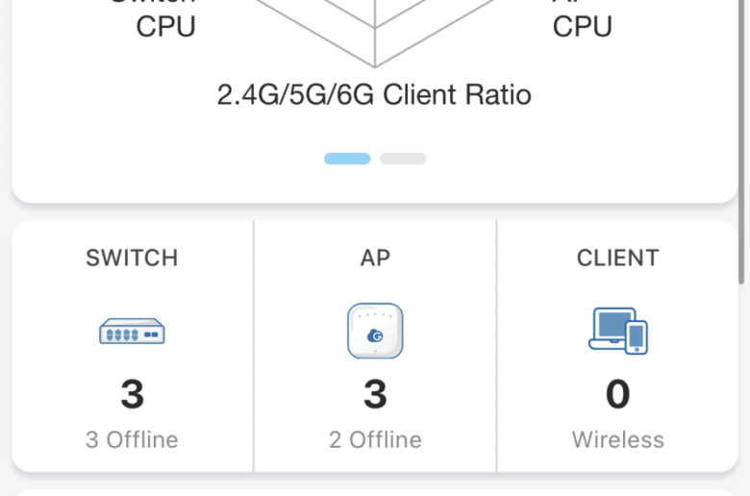Click the radar chart bottom vertex
Image resolution: width=750 pixels, height=496 pixels.
(x=375, y=66)
